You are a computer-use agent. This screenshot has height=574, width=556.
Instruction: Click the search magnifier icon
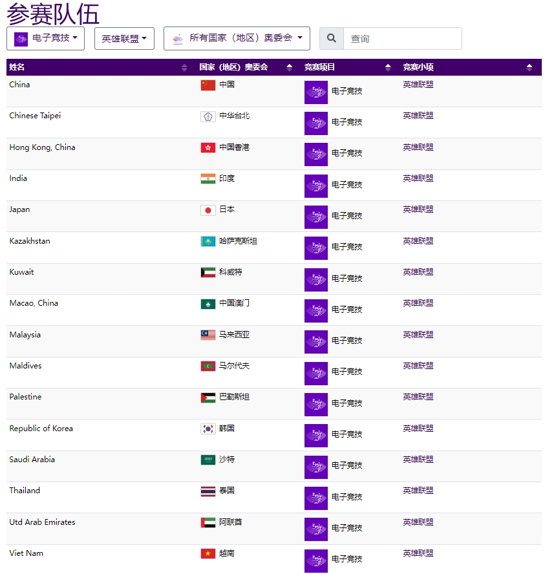(x=331, y=38)
